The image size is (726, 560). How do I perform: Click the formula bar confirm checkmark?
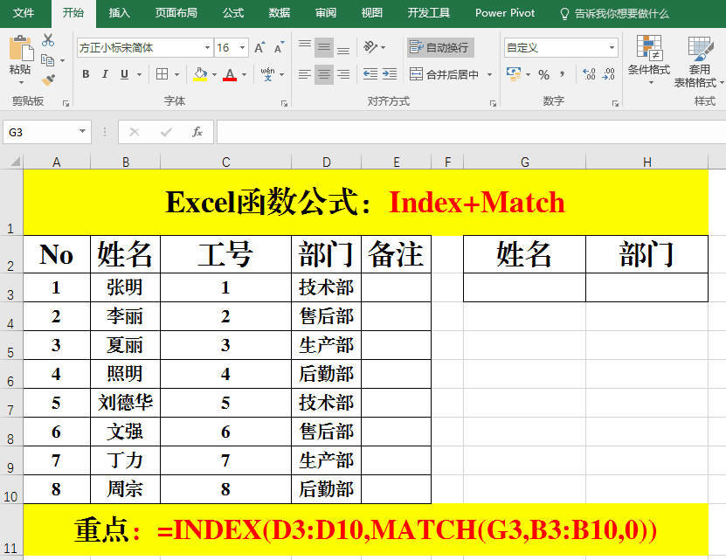pyautogui.click(x=166, y=132)
